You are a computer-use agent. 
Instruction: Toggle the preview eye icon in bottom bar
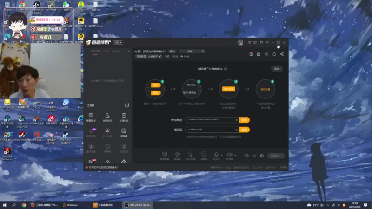coord(254,156)
